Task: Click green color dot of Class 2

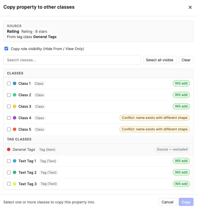Action: tap(15, 95)
